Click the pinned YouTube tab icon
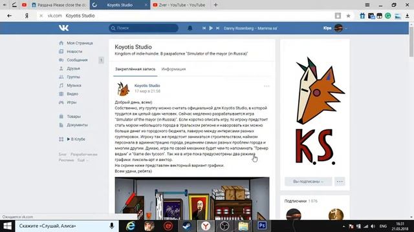414x232 pixels. pos(24,5)
